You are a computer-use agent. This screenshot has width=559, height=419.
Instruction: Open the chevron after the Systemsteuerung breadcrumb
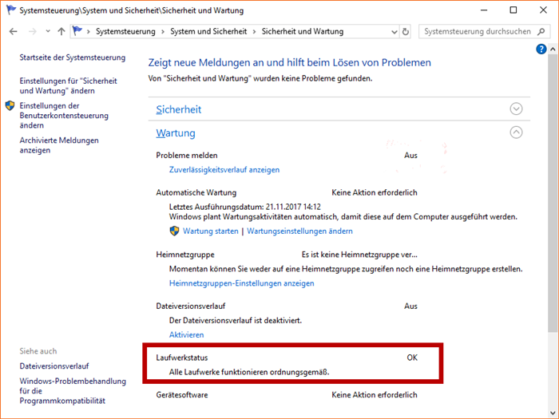pos(163,32)
